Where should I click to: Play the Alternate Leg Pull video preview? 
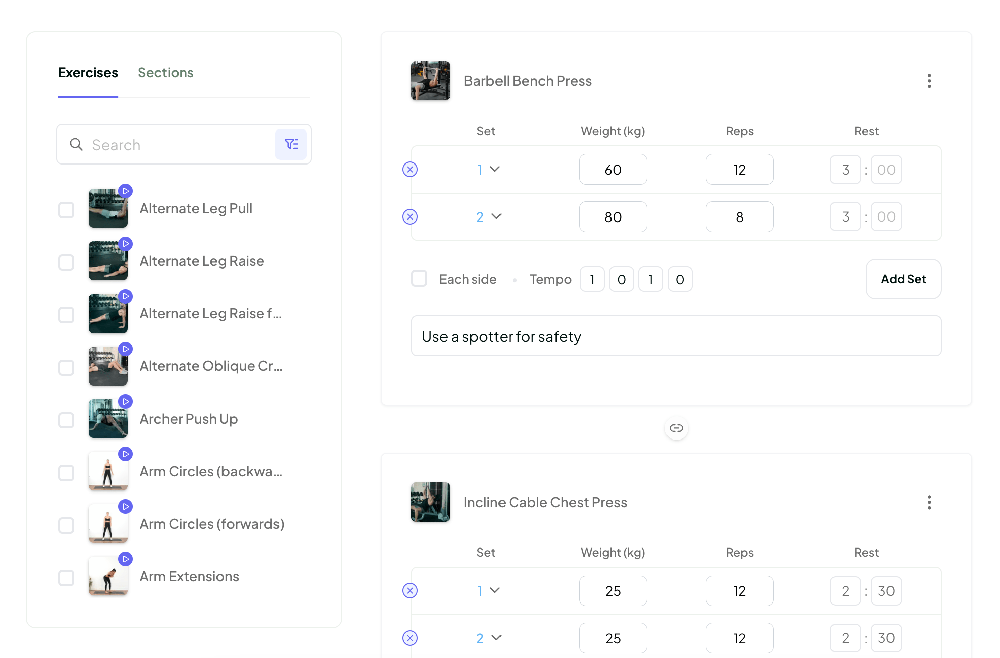pos(126,191)
